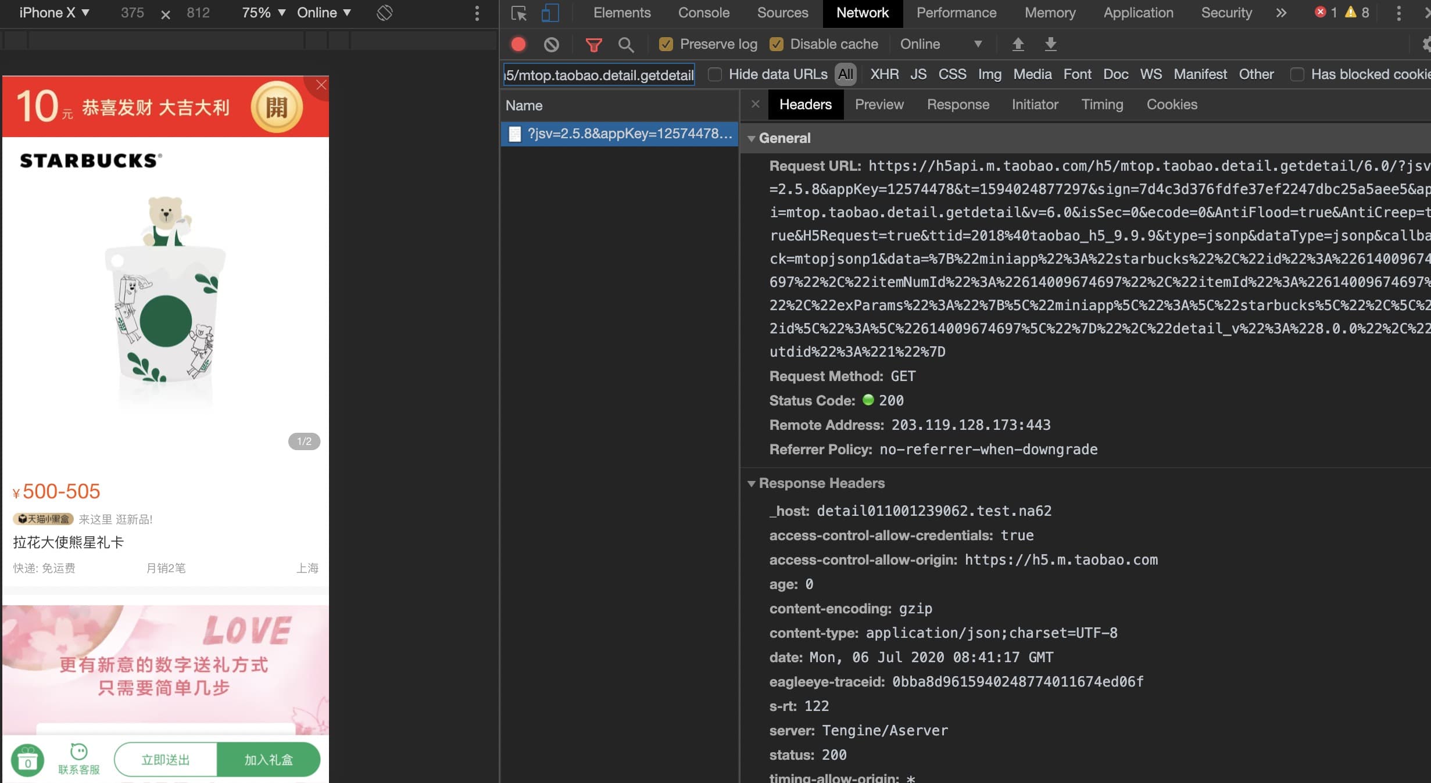Click the export HAR download icon
The height and width of the screenshot is (783, 1431).
1050,44
